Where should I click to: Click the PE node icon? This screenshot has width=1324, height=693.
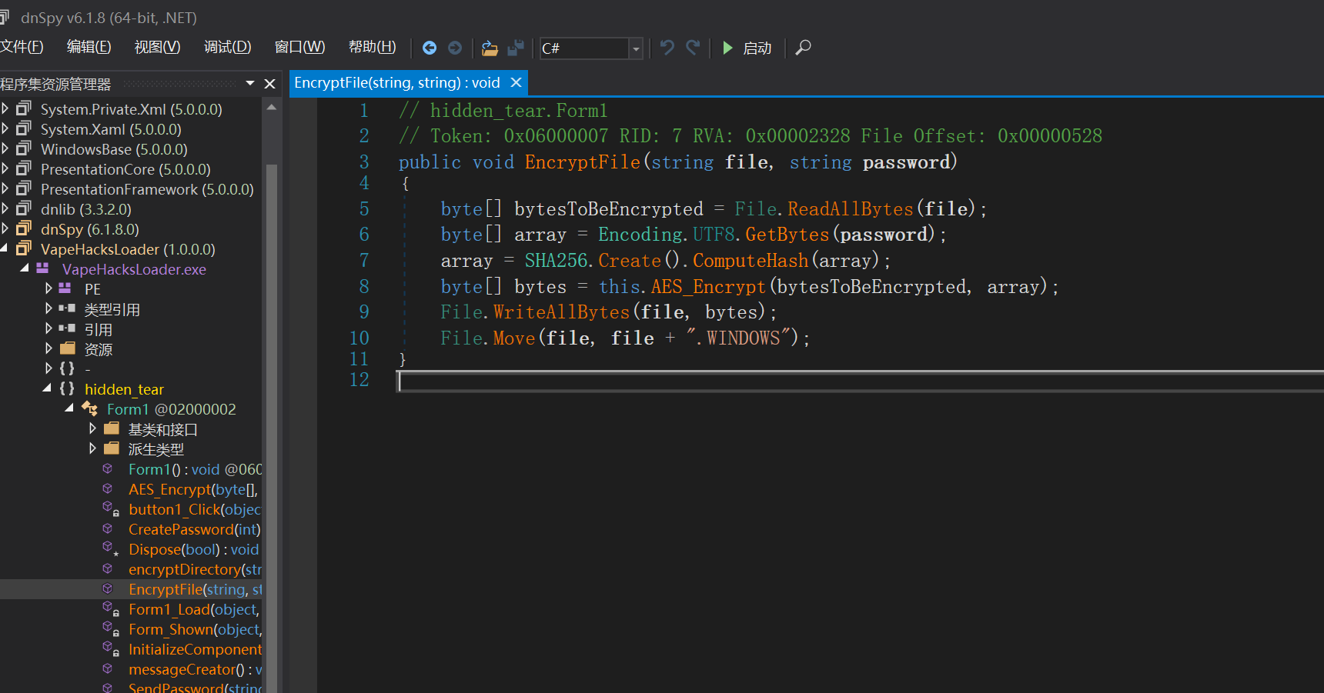click(65, 288)
